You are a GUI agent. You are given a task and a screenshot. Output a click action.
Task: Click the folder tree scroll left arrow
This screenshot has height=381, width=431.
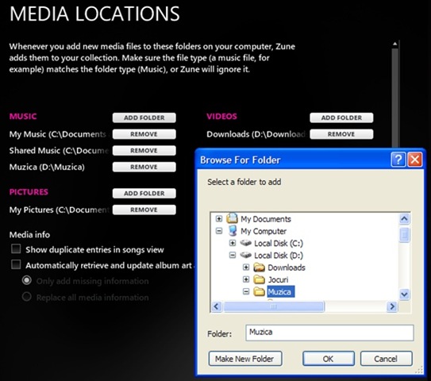[217, 306]
